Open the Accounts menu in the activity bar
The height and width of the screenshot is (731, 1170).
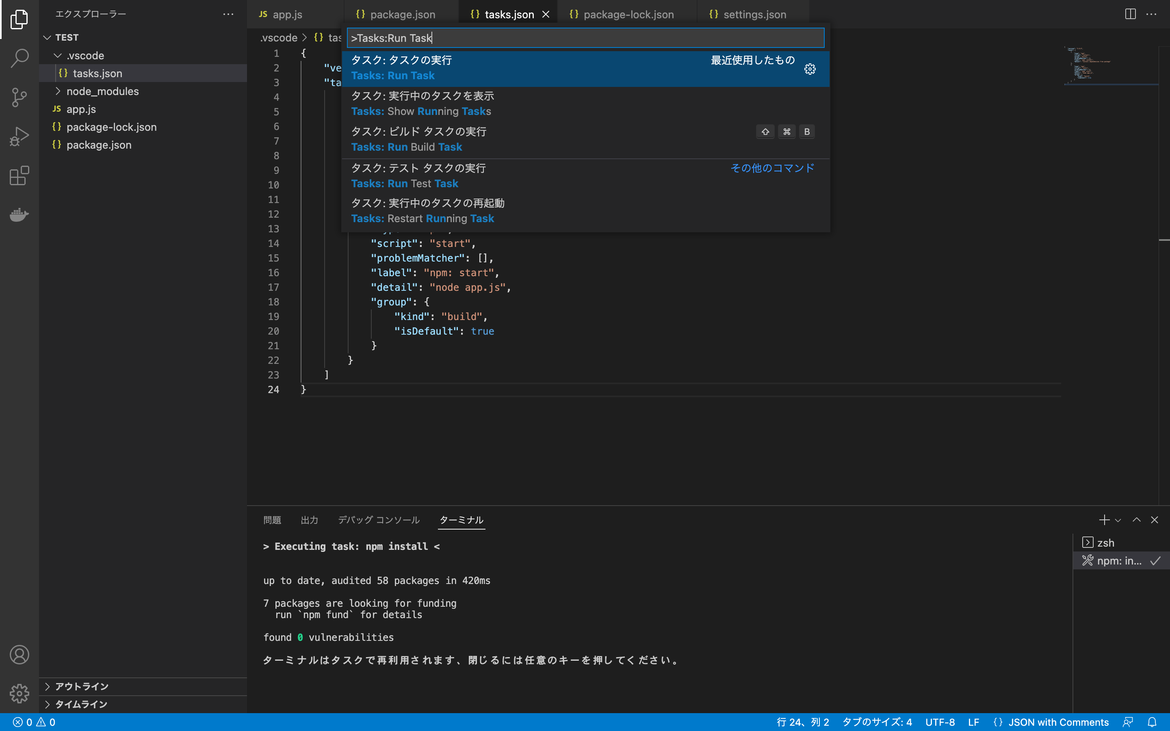coord(19,654)
